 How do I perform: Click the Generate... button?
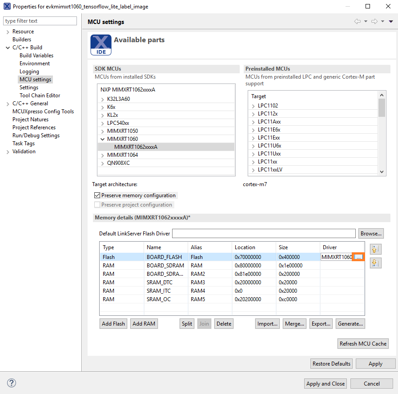point(350,323)
